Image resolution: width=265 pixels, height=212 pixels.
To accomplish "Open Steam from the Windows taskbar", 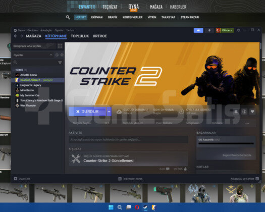I will (145, 207).
